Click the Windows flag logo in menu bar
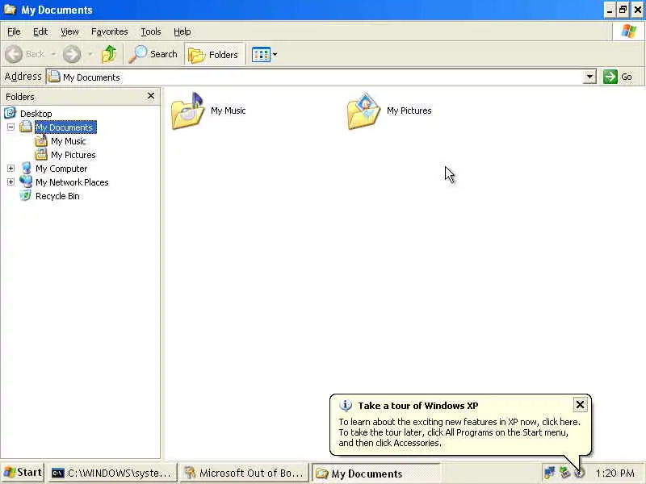The height and width of the screenshot is (484, 646). click(x=628, y=31)
